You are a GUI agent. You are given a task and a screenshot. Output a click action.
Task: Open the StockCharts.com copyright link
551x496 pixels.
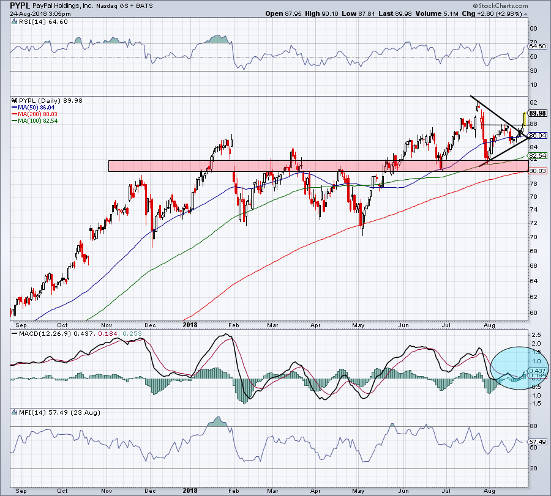pyautogui.click(x=500, y=6)
